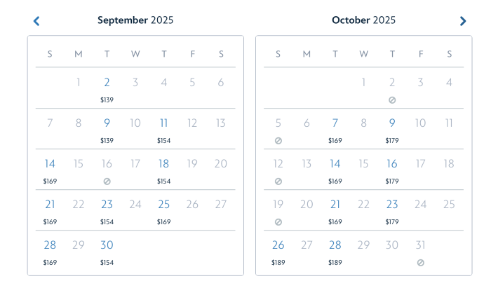
Task: Advance to next month with right arrow
Action: pyautogui.click(x=463, y=21)
